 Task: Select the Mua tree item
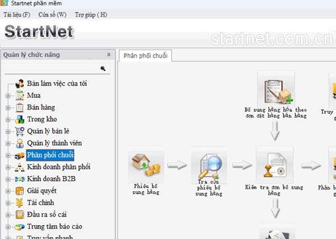pos(34,95)
